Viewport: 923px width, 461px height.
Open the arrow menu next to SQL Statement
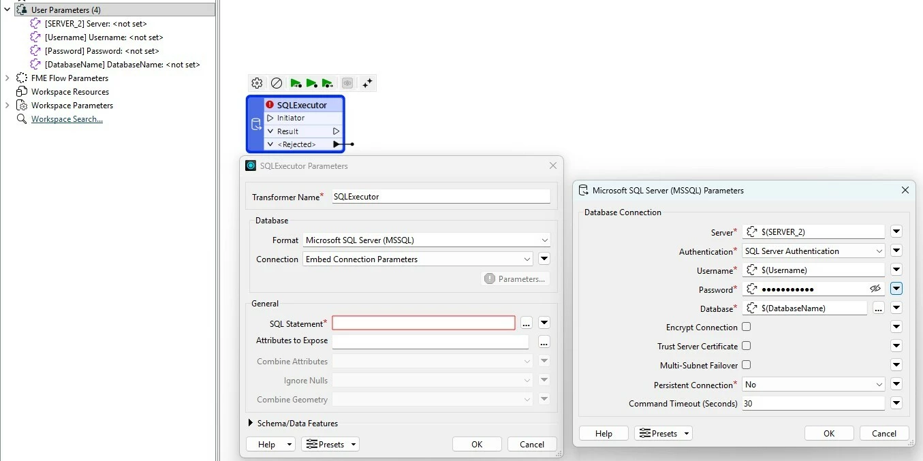click(x=544, y=323)
